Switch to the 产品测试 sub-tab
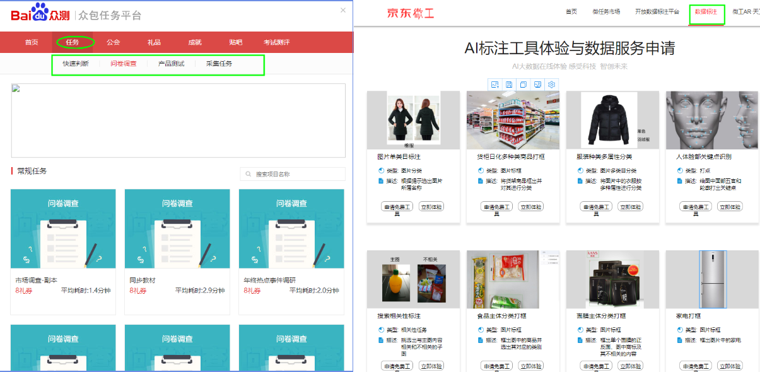760x372 pixels. [x=171, y=64]
